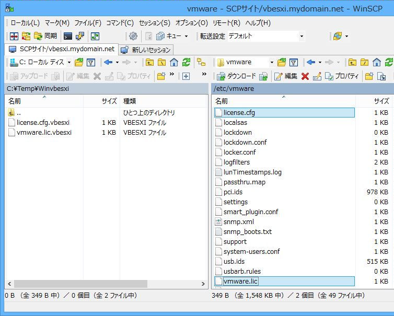Click the local directory tree icon
This screenshot has height=316, width=394.
pos(201,62)
